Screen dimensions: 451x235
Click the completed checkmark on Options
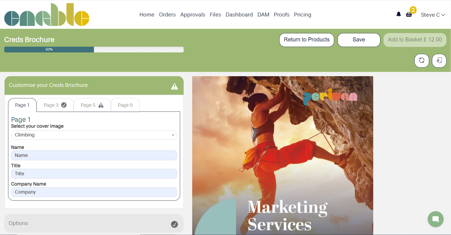tap(175, 223)
